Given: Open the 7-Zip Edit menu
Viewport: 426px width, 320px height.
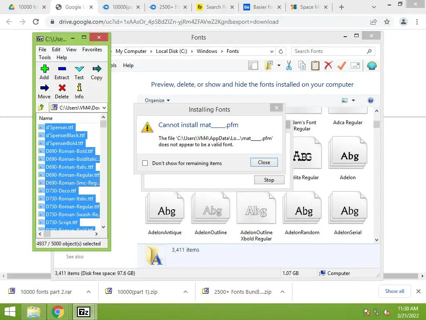Looking at the screenshot, I should (x=56, y=50).
